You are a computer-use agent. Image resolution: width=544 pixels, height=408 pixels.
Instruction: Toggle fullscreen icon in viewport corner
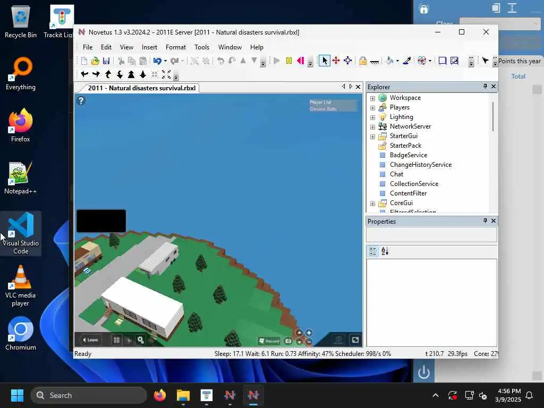click(355, 339)
